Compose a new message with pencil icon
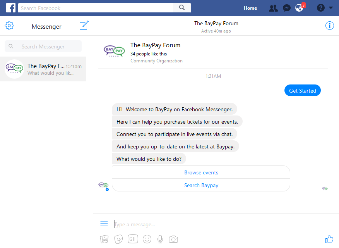 (84, 26)
